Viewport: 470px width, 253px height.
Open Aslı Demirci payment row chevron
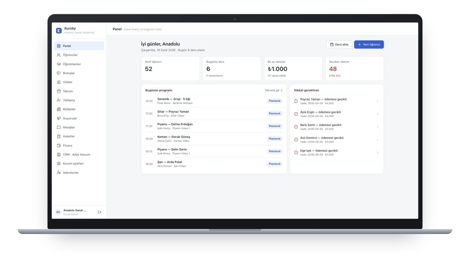pos(377,139)
